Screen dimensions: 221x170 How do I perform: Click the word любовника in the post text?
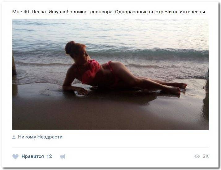pyautogui.click(x=73, y=12)
